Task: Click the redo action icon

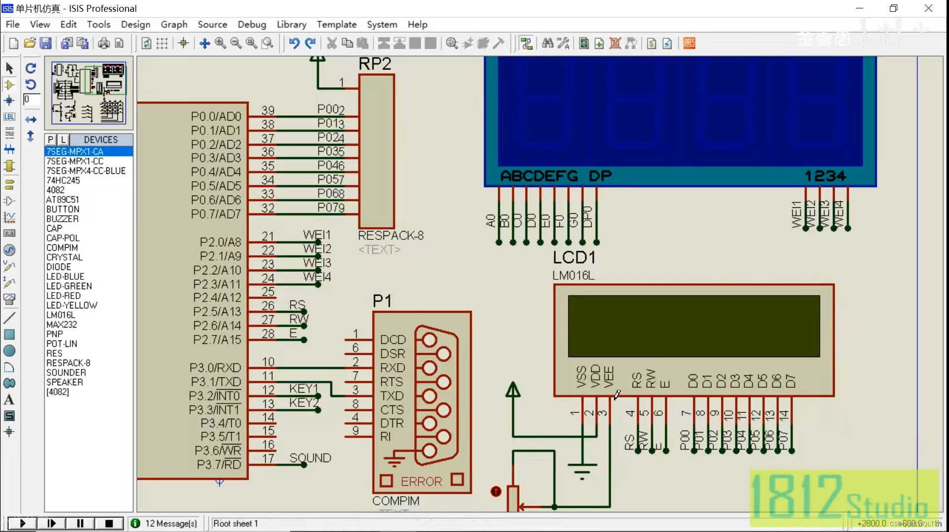Action: tap(309, 42)
